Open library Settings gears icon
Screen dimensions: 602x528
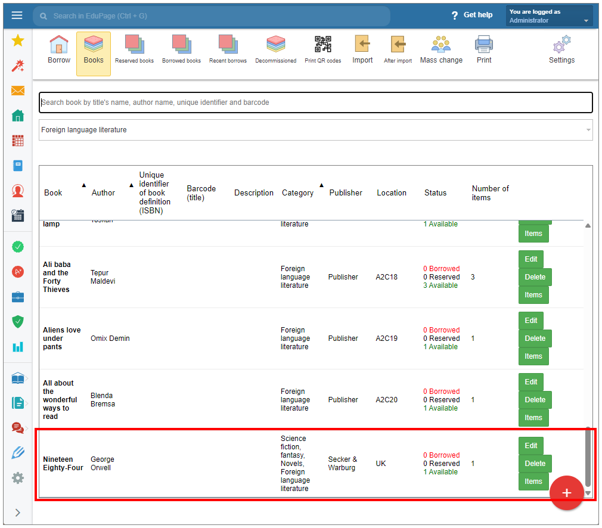[x=561, y=50]
